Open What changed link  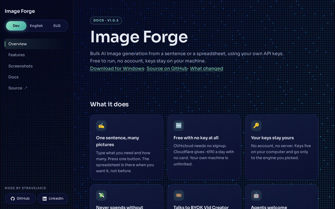click(206, 68)
